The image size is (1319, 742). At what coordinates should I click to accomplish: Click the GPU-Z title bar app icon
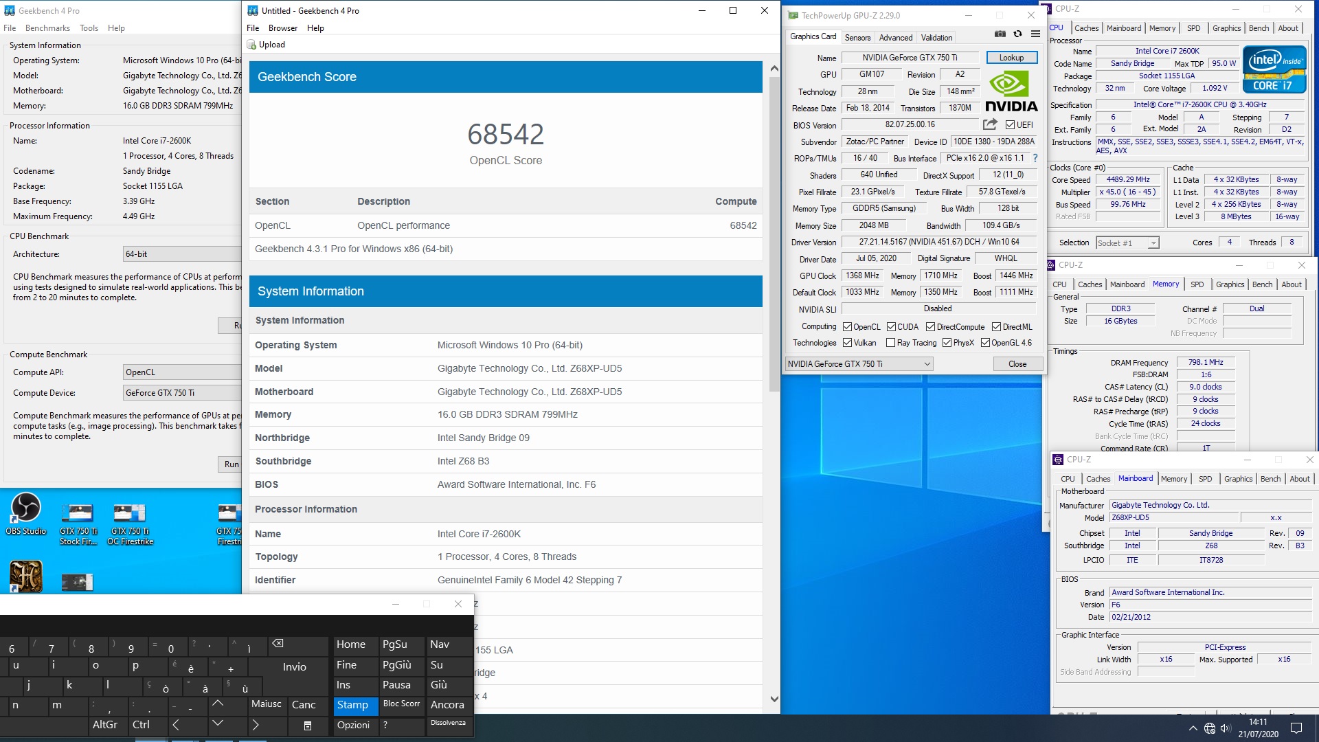pos(793,15)
